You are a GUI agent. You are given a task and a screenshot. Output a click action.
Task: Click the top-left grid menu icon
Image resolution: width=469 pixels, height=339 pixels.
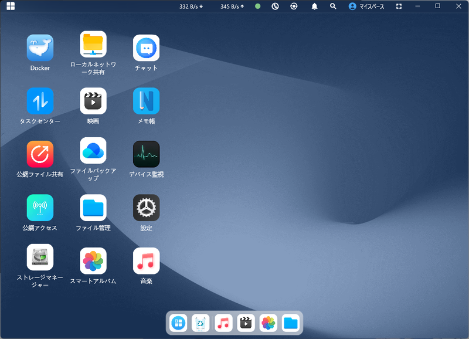[x=11, y=6]
